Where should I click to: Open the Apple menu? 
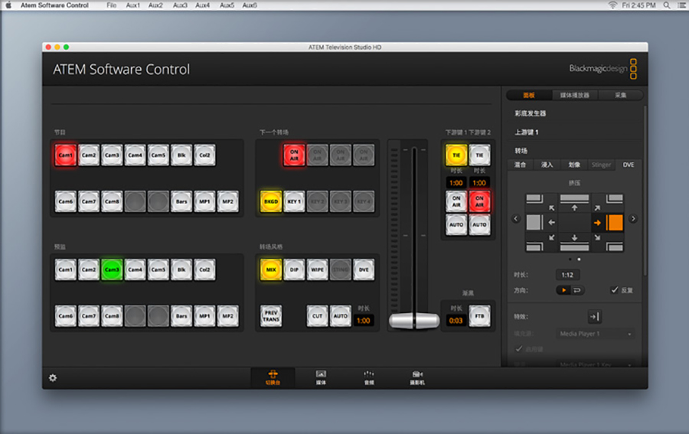8,5
